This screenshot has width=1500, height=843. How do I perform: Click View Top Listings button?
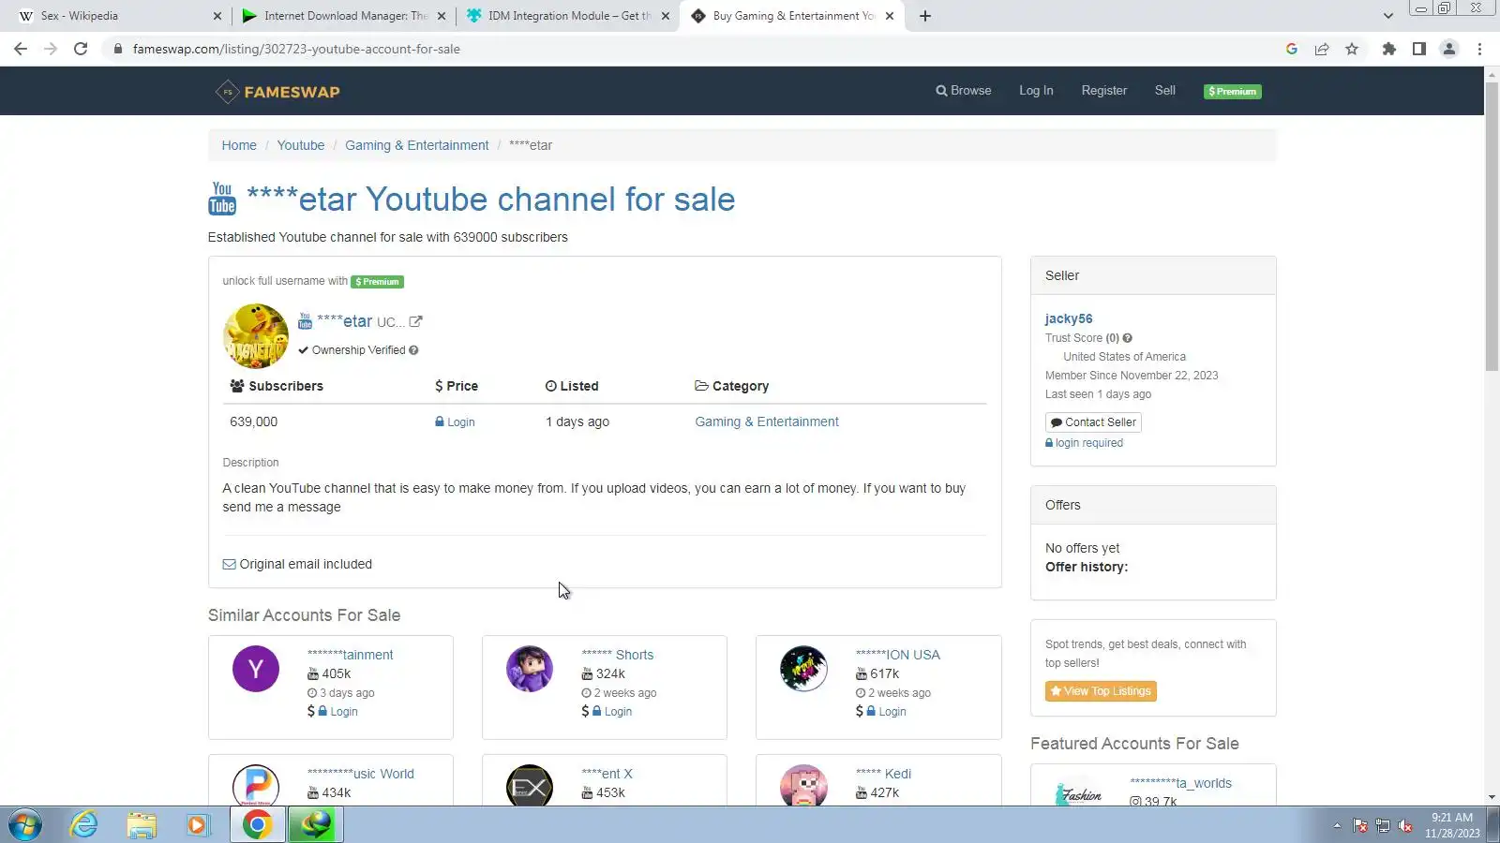[x=1101, y=691]
